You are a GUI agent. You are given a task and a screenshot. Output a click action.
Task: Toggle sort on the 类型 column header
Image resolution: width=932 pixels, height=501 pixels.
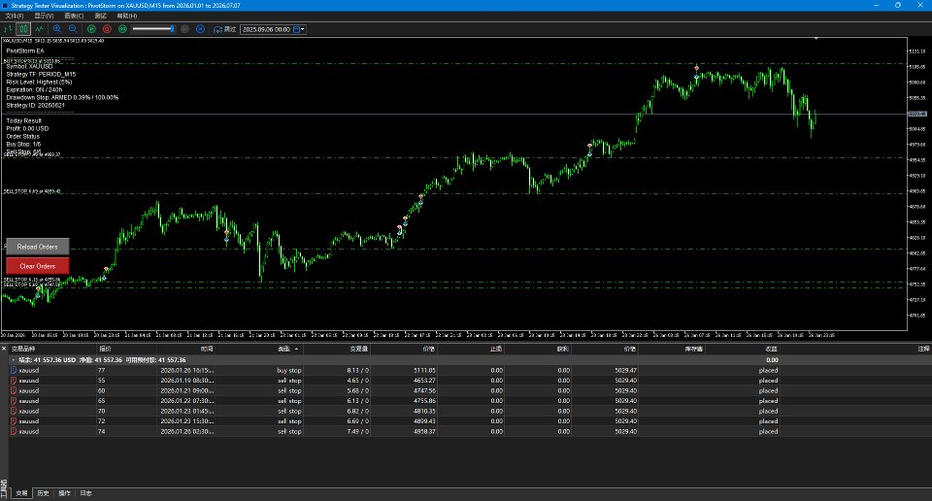point(284,349)
